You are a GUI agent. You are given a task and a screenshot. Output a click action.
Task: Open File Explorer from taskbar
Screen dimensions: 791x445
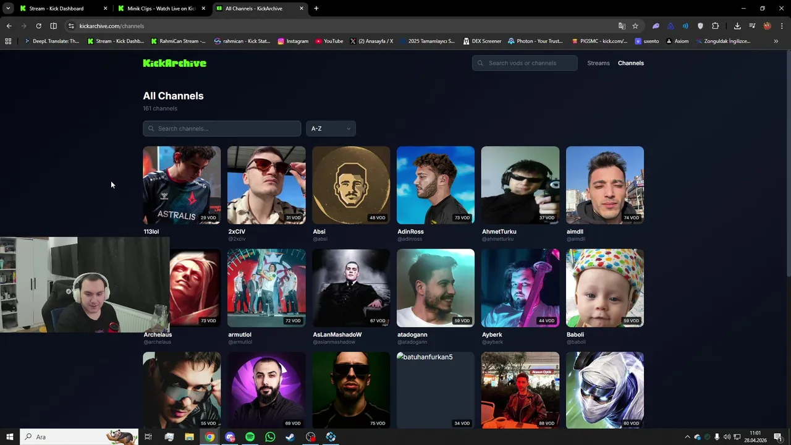(189, 437)
